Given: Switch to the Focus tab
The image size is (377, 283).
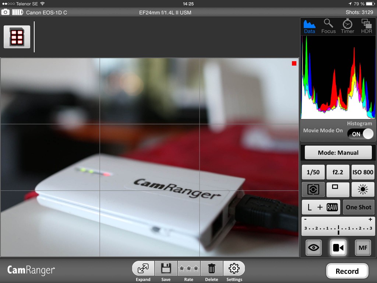Looking at the screenshot, I should 328,26.
